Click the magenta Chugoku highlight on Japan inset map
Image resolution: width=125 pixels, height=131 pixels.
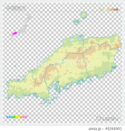point(15,33)
